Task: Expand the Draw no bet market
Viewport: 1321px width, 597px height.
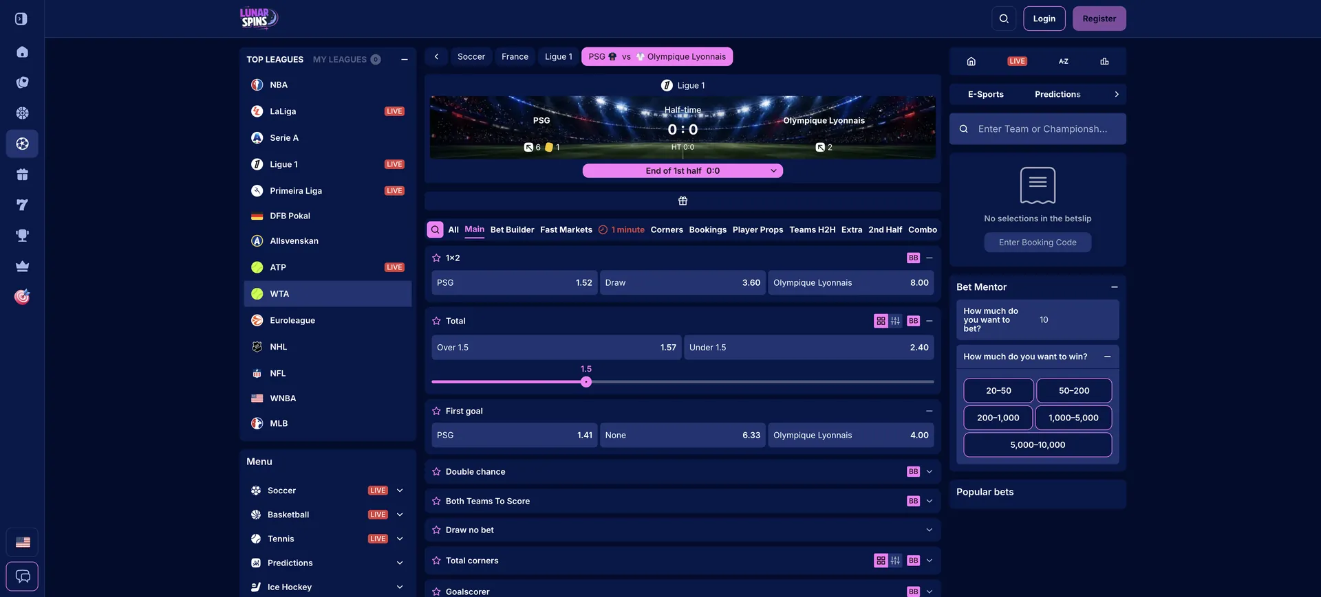Action: tap(930, 530)
